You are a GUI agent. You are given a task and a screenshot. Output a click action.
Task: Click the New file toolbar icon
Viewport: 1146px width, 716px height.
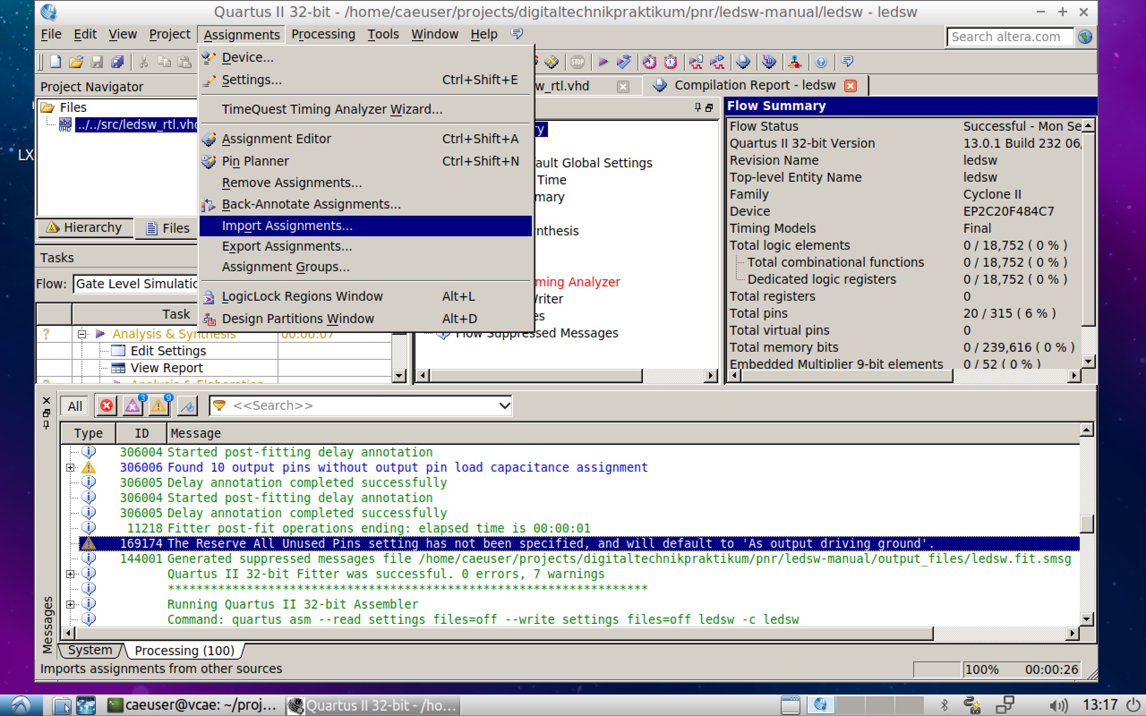(56, 62)
